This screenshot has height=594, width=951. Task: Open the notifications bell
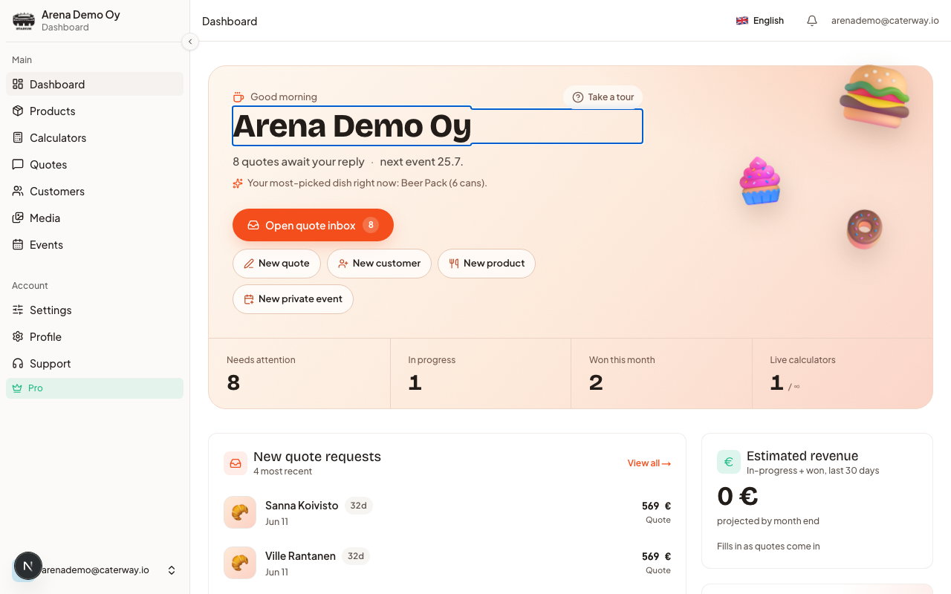tap(812, 21)
